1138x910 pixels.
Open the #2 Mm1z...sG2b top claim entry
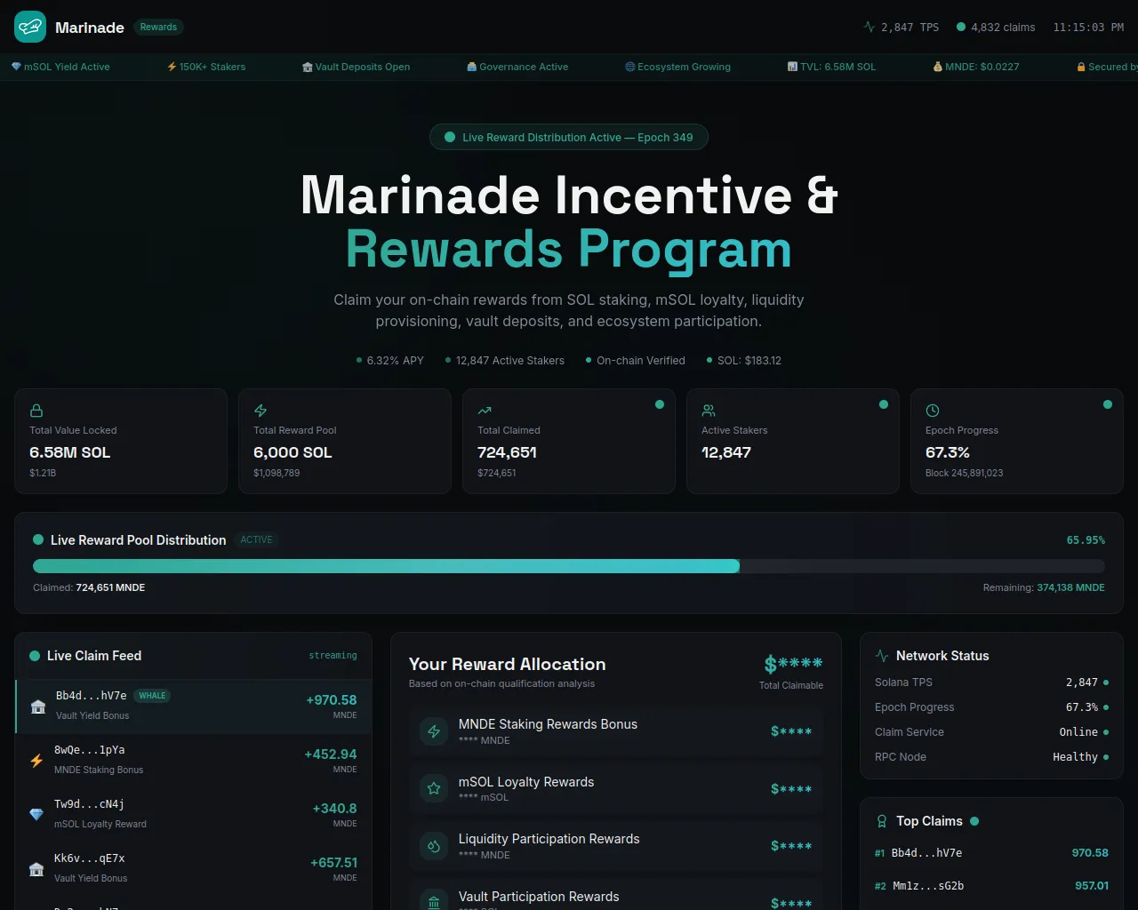tap(991, 886)
